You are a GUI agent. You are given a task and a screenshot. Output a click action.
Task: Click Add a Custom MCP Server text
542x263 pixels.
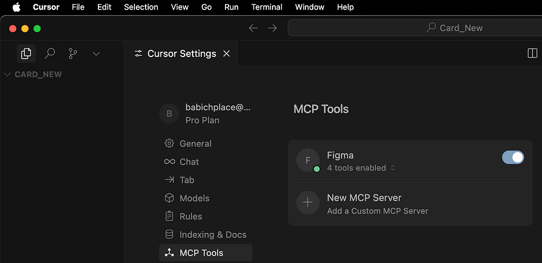click(377, 211)
